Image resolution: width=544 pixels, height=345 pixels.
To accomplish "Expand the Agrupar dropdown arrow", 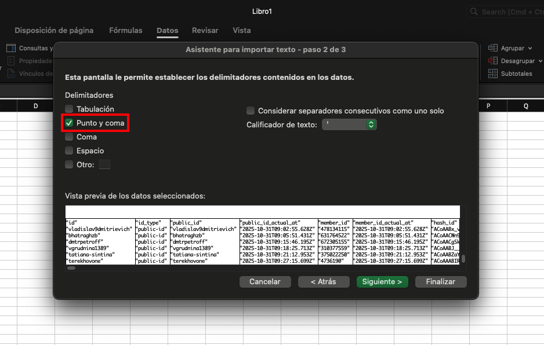I will (x=531, y=49).
